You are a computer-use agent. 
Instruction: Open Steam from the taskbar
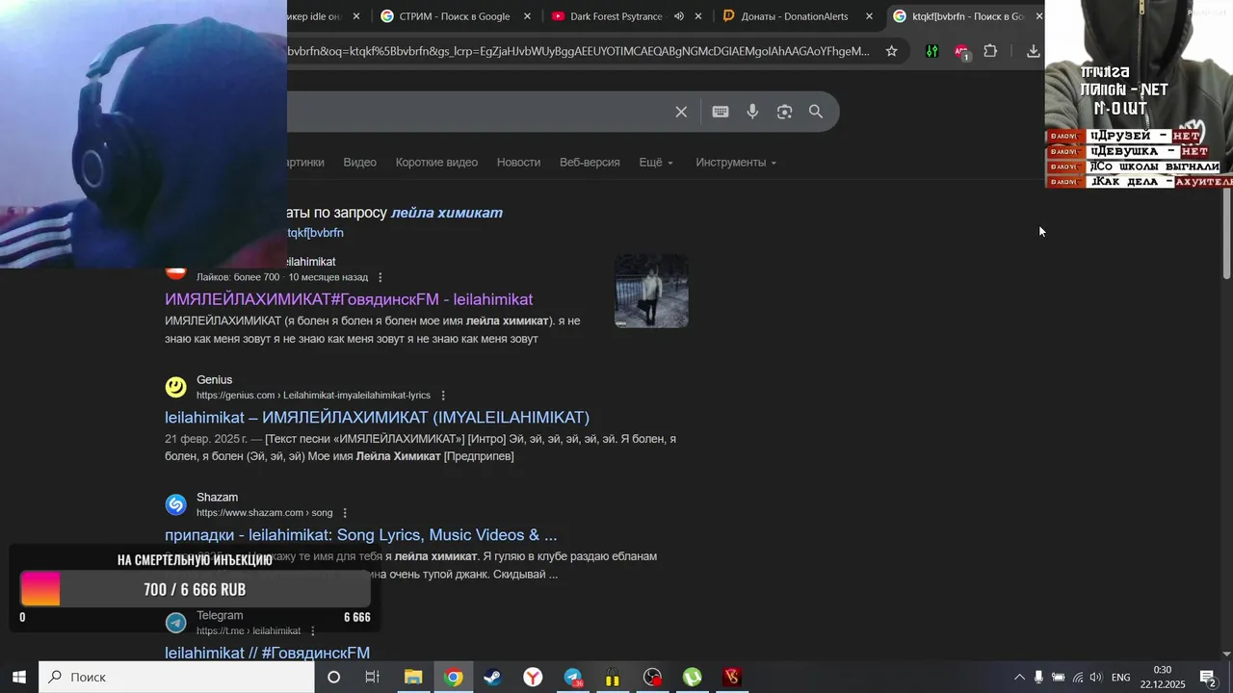tap(492, 677)
